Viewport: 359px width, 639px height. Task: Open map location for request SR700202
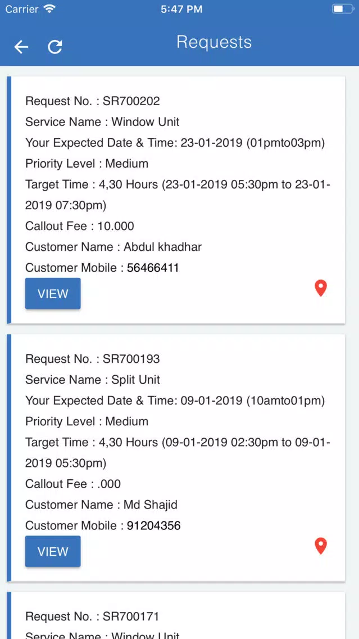[x=321, y=288]
